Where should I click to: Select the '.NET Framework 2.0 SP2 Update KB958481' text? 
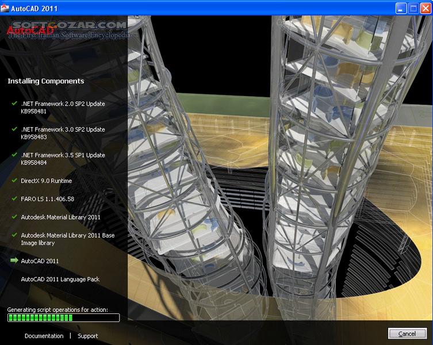[x=63, y=108]
